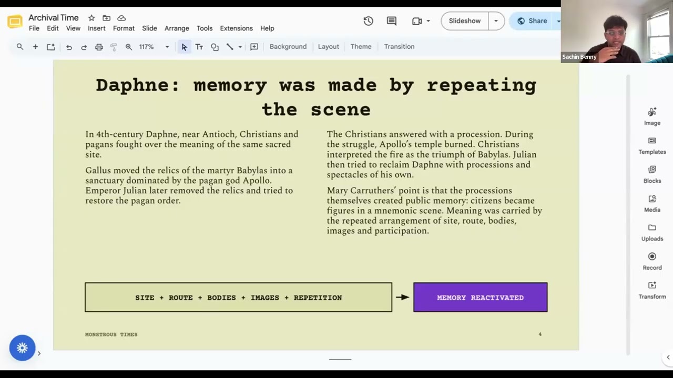Click the zoom magnifier tool
673x378 pixels.
click(128, 47)
